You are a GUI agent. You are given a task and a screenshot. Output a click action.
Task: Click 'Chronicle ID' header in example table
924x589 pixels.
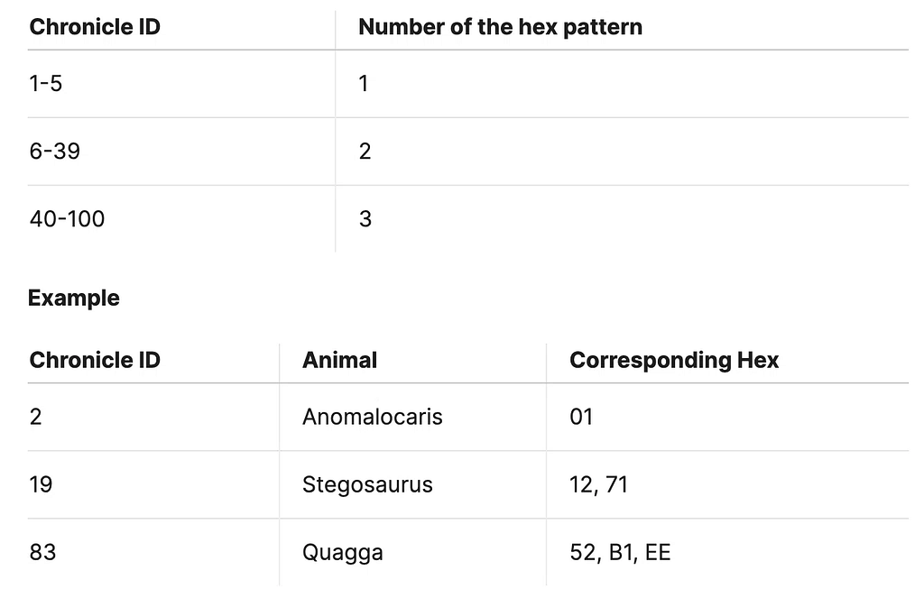(95, 361)
